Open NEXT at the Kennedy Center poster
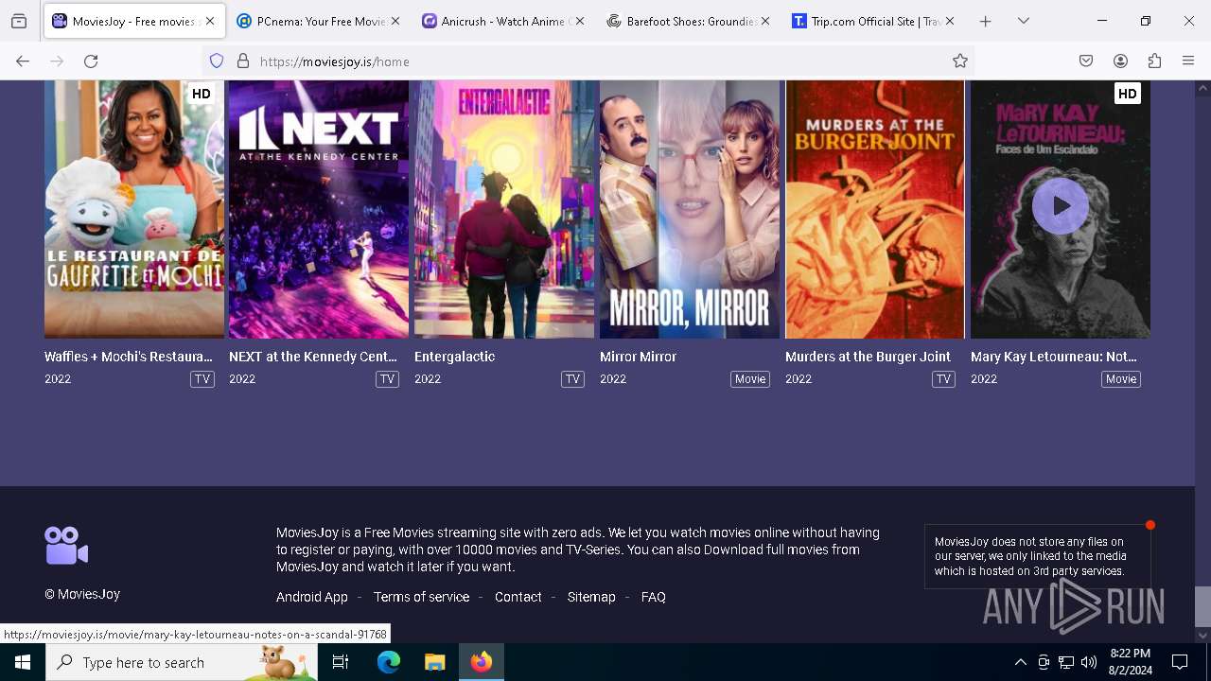 319,209
